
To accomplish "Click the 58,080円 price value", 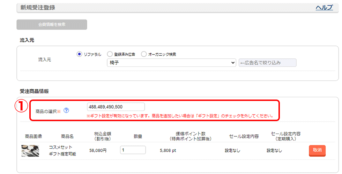I will click(98, 151).
